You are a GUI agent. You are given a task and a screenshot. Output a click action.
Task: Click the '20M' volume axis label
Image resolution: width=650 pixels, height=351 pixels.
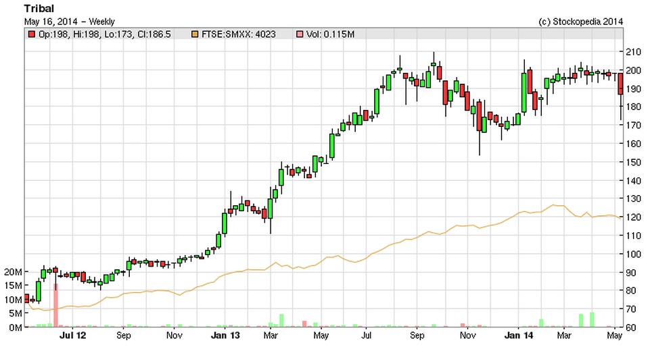13,272
